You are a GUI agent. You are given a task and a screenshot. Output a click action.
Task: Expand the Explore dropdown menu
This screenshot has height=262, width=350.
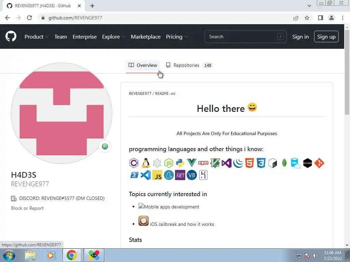coord(113,37)
